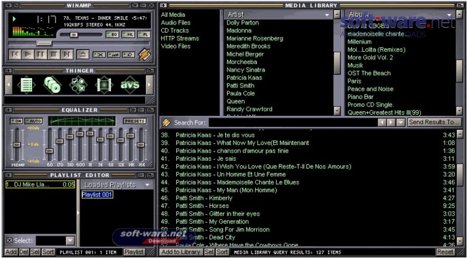This screenshot has height=258, width=467.
Task: Open the Artist column dropdown arrow
Action: [327, 15]
